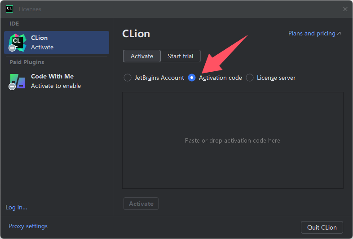Open the Plans and pricing link
Image resolution: width=353 pixels, height=239 pixels.
pyautogui.click(x=314, y=33)
